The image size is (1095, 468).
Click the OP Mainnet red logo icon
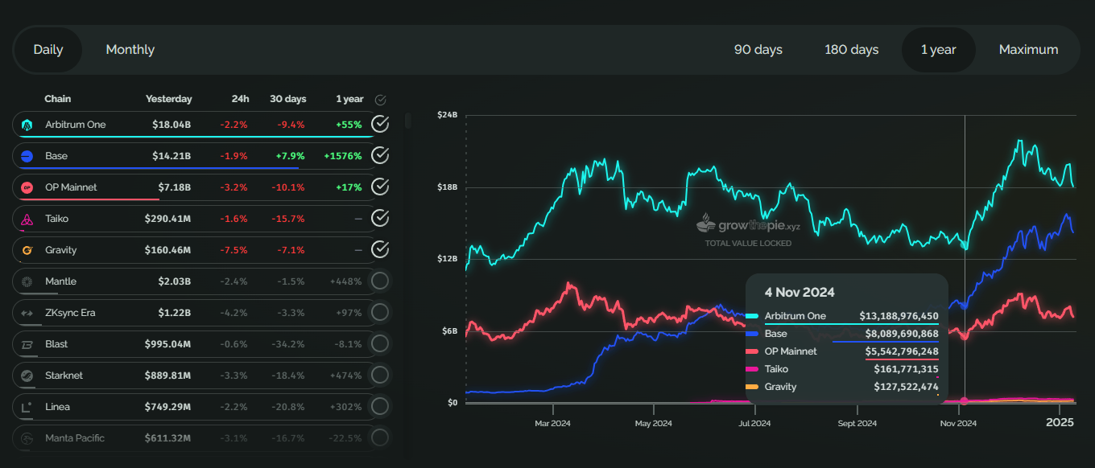coord(27,187)
